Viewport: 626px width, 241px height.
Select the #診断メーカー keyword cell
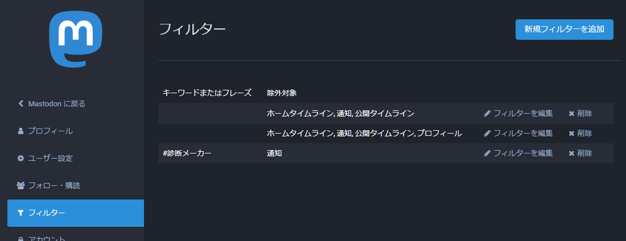pyautogui.click(x=187, y=153)
